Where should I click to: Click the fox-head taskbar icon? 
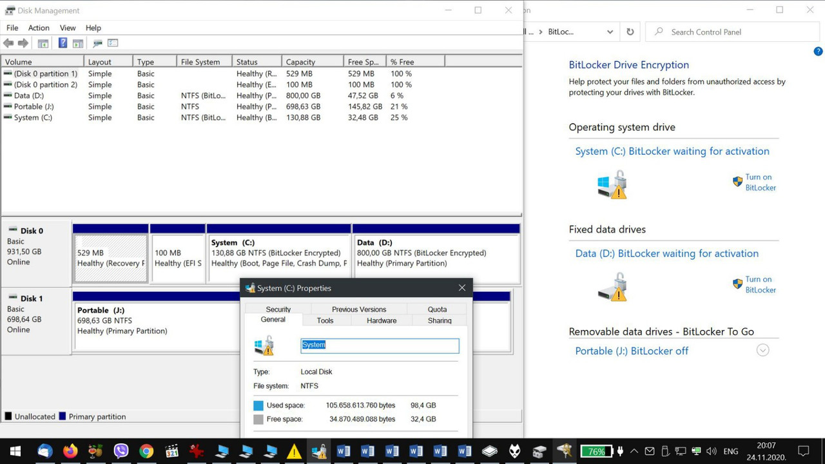pyautogui.click(x=514, y=451)
